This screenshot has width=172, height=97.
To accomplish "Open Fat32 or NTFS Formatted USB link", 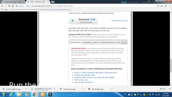I will 96,73.
